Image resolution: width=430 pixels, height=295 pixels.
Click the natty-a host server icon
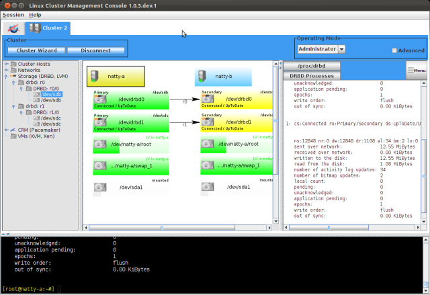(x=99, y=77)
